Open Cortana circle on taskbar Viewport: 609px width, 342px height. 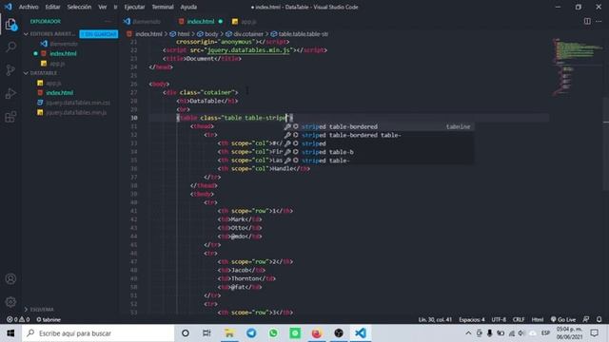pyautogui.click(x=186, y=333)
